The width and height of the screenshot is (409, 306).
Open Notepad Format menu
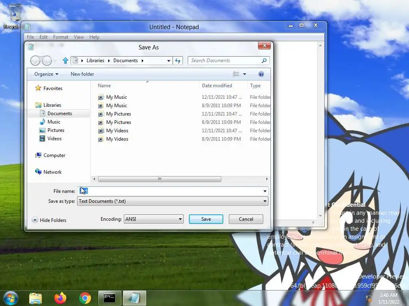tap(61, 37)
